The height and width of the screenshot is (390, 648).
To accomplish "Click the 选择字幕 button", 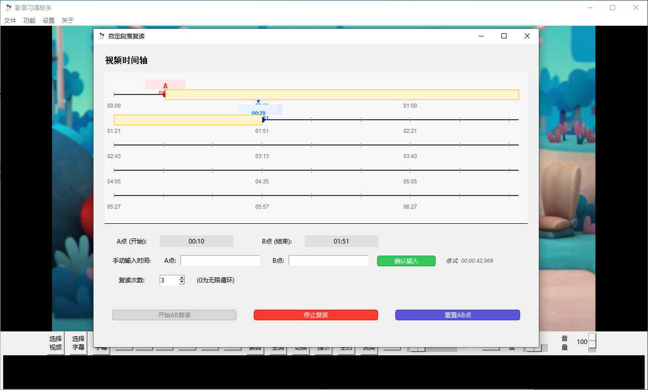I will pyautogui.click(x=78, y=343).
